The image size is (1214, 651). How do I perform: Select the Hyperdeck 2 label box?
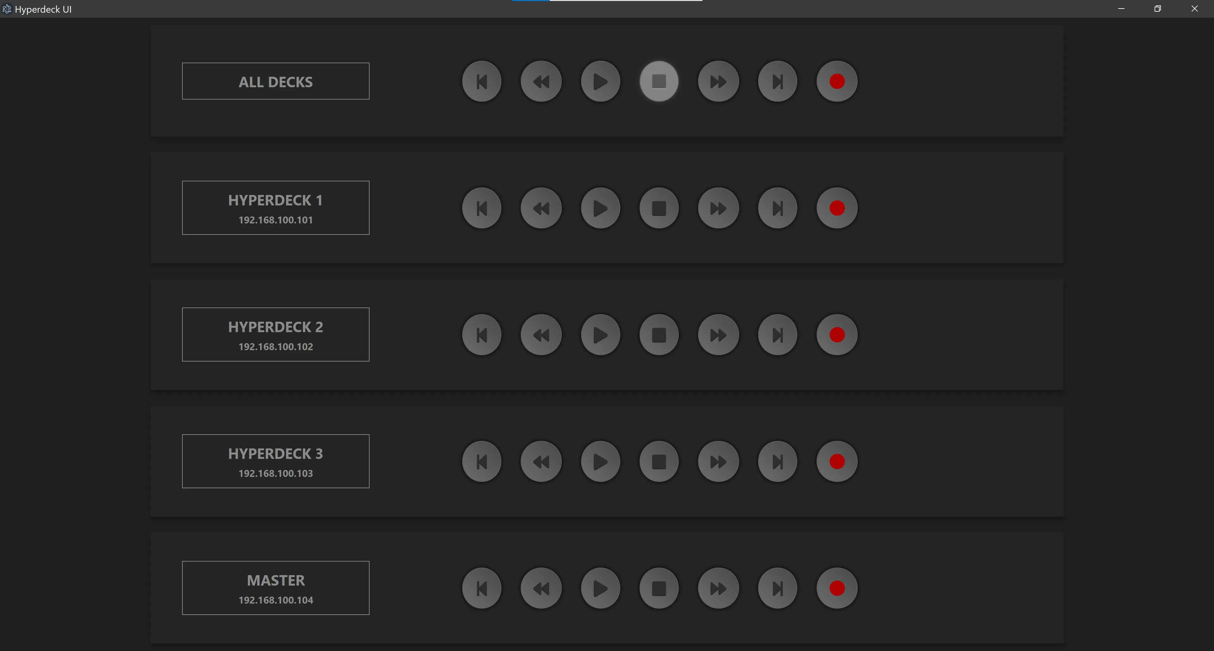[x=276, y=334]
